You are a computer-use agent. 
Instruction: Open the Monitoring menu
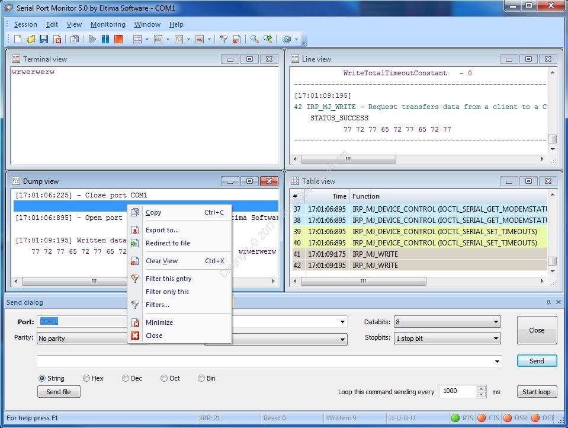(107, 24)
